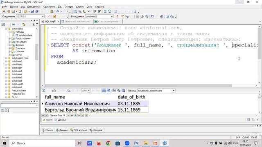Click the Execute red exclamation icon
Image resolution: width=262 pixels, height=147 pixels.
[117, 16]
